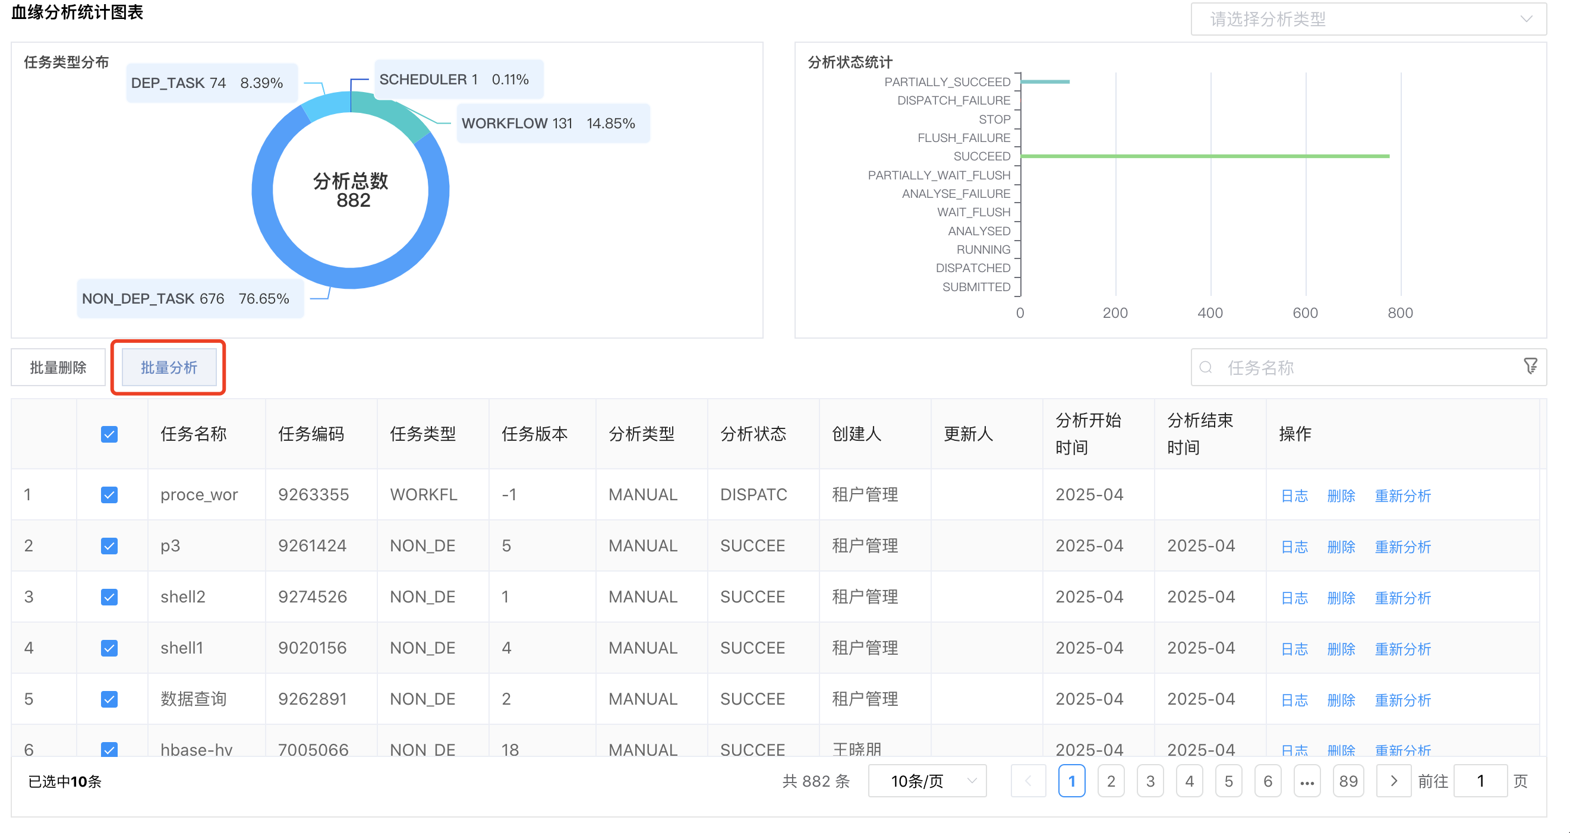Uncheck the checkbox next to shell2

click(x=109, y=597)
